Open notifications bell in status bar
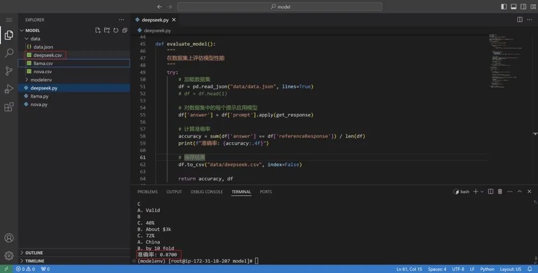538x273 pixels. tap(530, 269)
